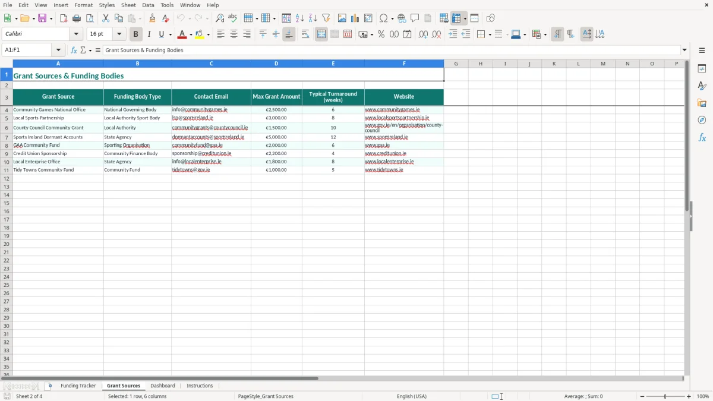Click the Copy icon

point(119,18)
